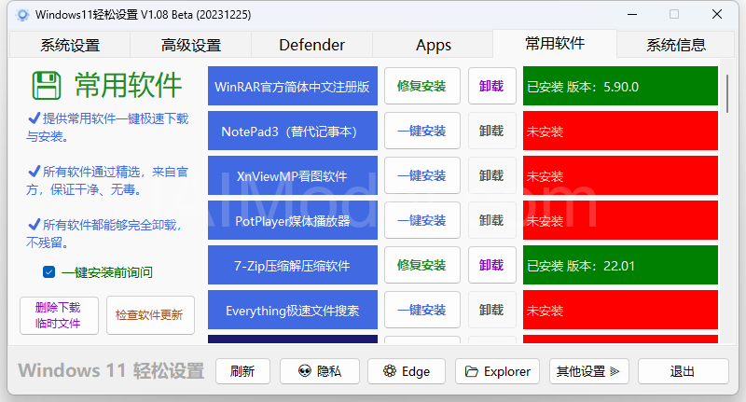Click Everything极速文件搜索 button
This screenshot has width=746, height=402.
coord(293,310)
